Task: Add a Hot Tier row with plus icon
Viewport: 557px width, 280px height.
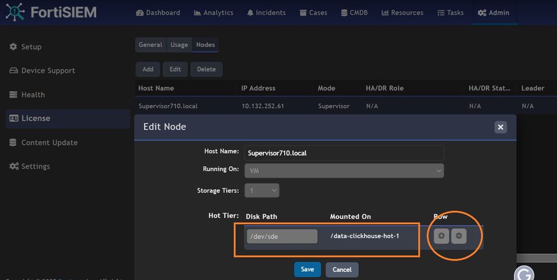Action: click(x=442, y=236)
